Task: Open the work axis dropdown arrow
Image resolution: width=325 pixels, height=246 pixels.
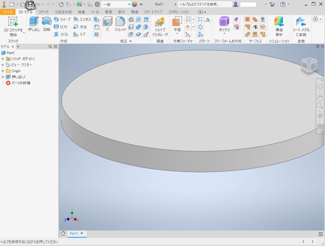Action: tap(193, 19)
